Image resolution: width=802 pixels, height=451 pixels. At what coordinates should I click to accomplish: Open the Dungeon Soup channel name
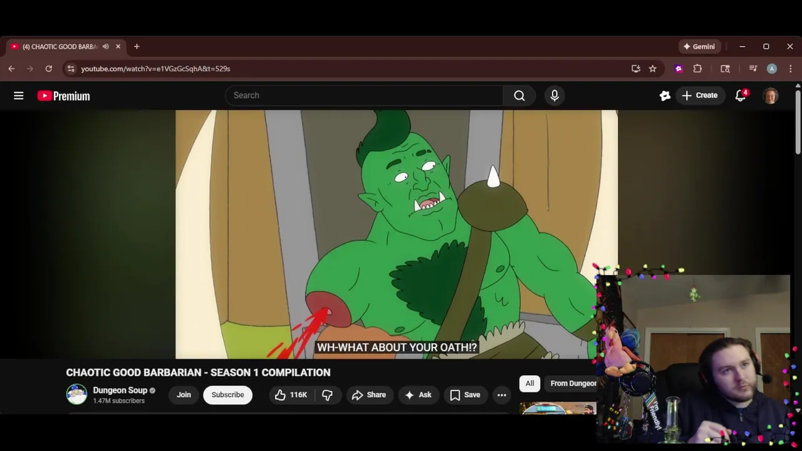point(120,390)
